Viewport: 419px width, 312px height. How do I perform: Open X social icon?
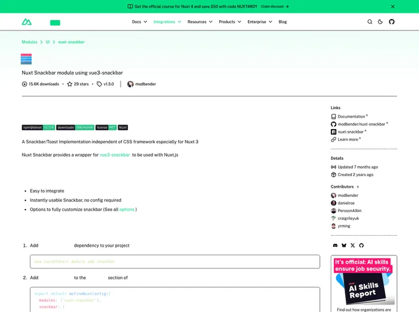[353, 246]
